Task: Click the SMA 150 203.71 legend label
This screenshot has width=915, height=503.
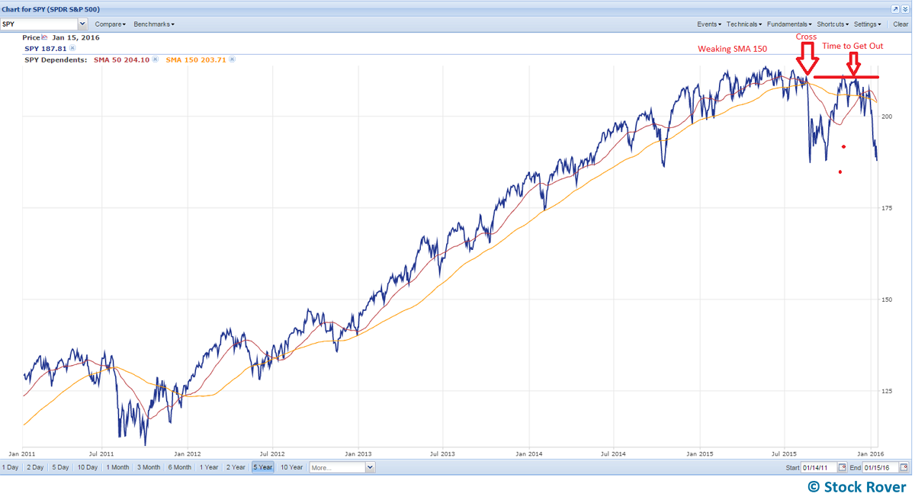Action: (x=195, y=59)
